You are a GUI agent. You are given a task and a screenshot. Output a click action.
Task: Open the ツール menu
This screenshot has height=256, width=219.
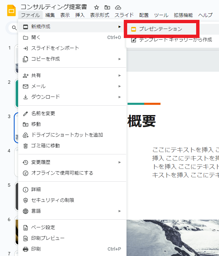pyautogui.click(x=161, y=15)
